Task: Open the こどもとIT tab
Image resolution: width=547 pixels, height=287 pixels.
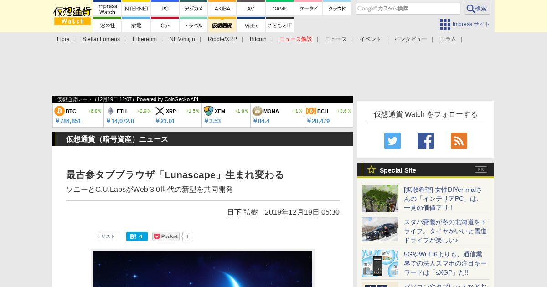Action: (279, 25)
